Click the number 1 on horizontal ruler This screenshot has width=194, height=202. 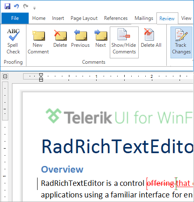tap(96, 76)
